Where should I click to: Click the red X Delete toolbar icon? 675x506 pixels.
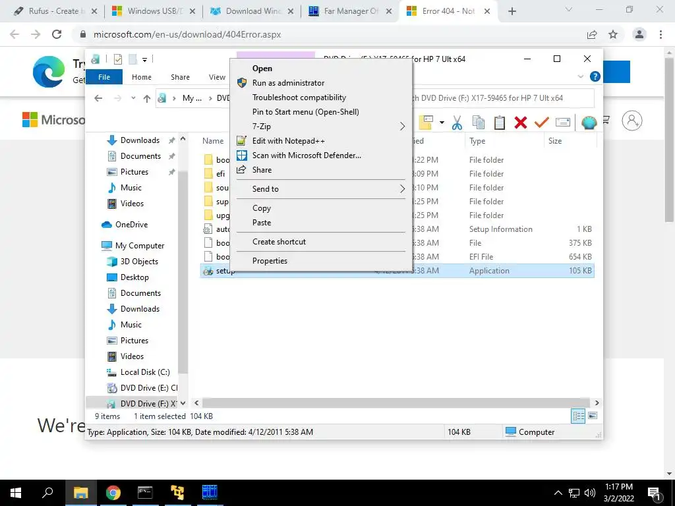tap(521, 123)
